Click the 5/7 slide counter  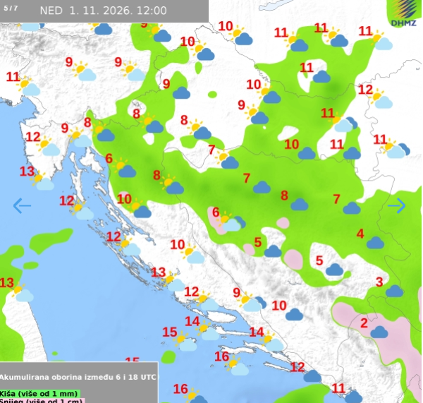pyautogui.click(x=11, y=8)
